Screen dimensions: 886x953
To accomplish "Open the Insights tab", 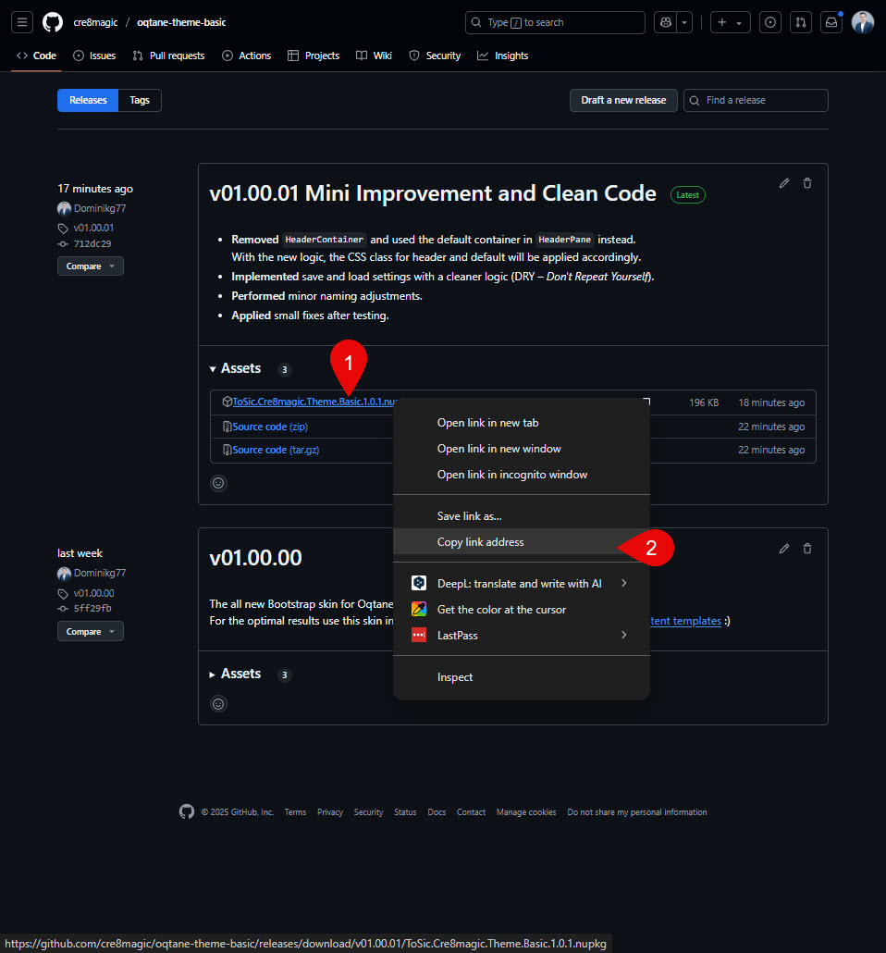I will coord(502,56).
